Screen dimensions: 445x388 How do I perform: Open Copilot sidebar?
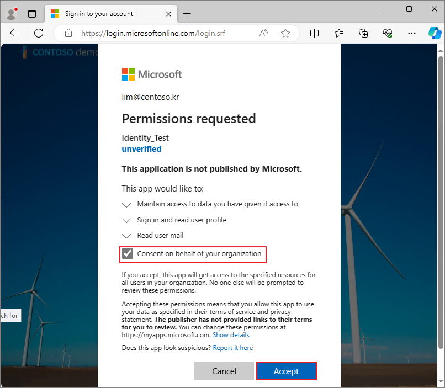[435, 33]
